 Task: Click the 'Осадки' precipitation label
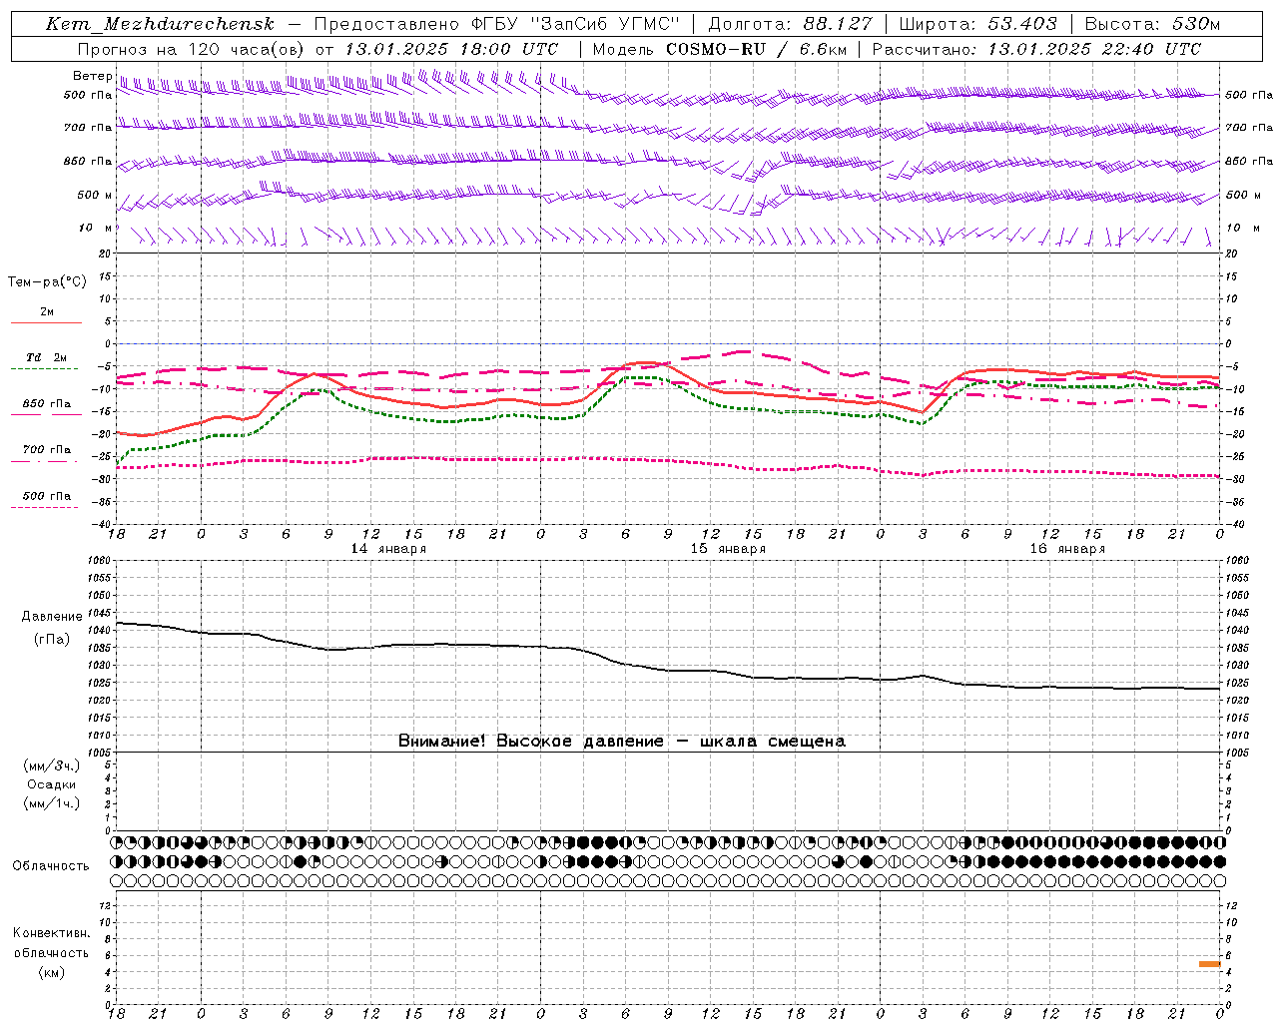(x=52, y=784)
